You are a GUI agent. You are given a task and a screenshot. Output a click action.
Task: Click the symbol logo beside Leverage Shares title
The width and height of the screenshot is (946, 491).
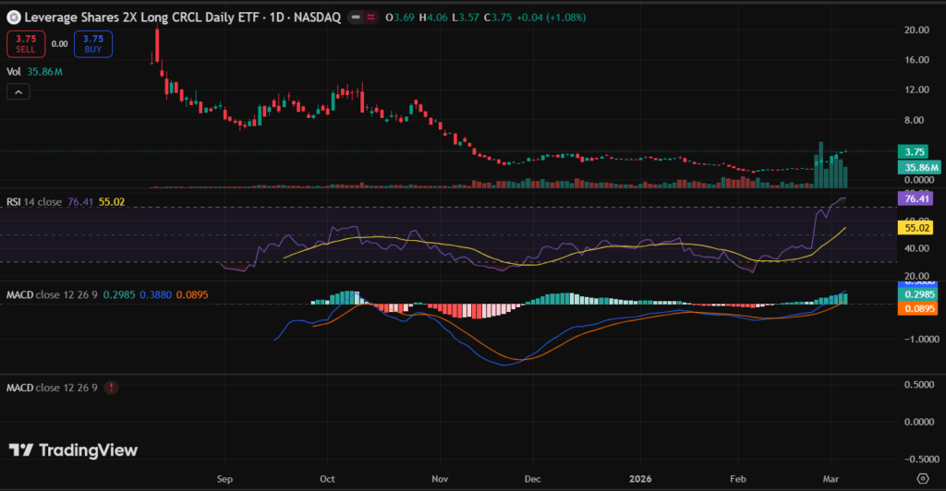pyautogui.click(x=13, y=17)
